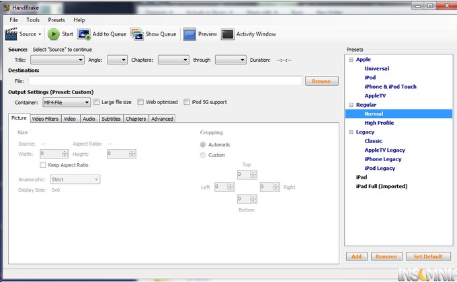Click the Bottom crop spinner
457x282 pixels.
pyautogui.click(x=247, y=199)
